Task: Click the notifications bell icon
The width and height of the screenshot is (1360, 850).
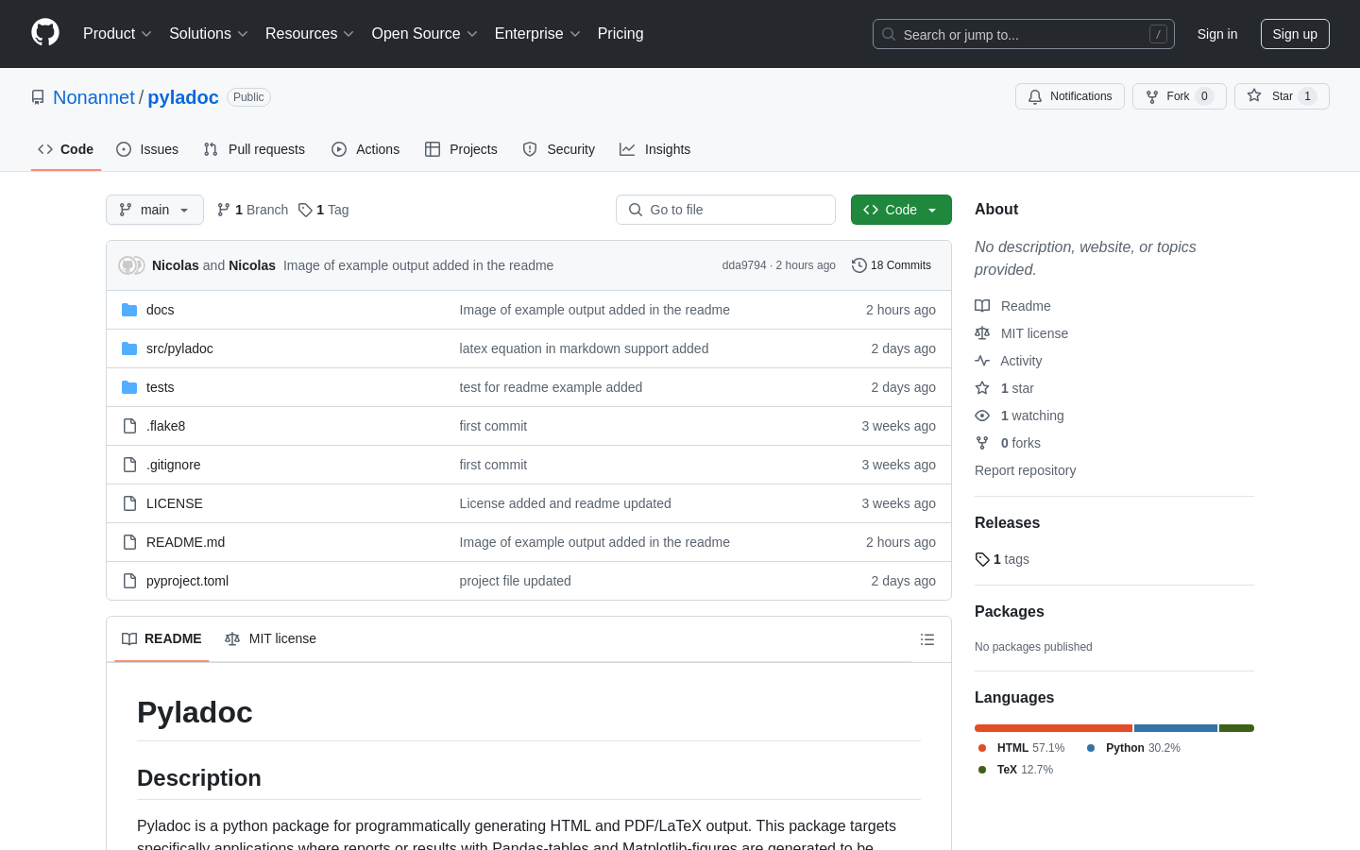Action: pos(1035,96)
